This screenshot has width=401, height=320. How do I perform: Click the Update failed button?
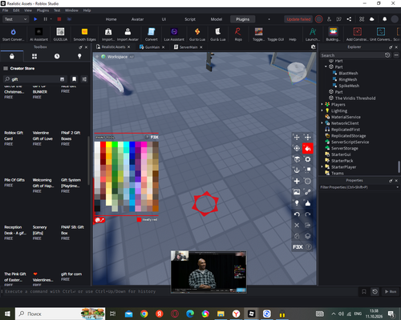click(298, 19)
